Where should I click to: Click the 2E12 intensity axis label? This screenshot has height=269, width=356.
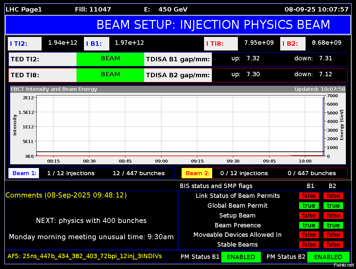28,98
